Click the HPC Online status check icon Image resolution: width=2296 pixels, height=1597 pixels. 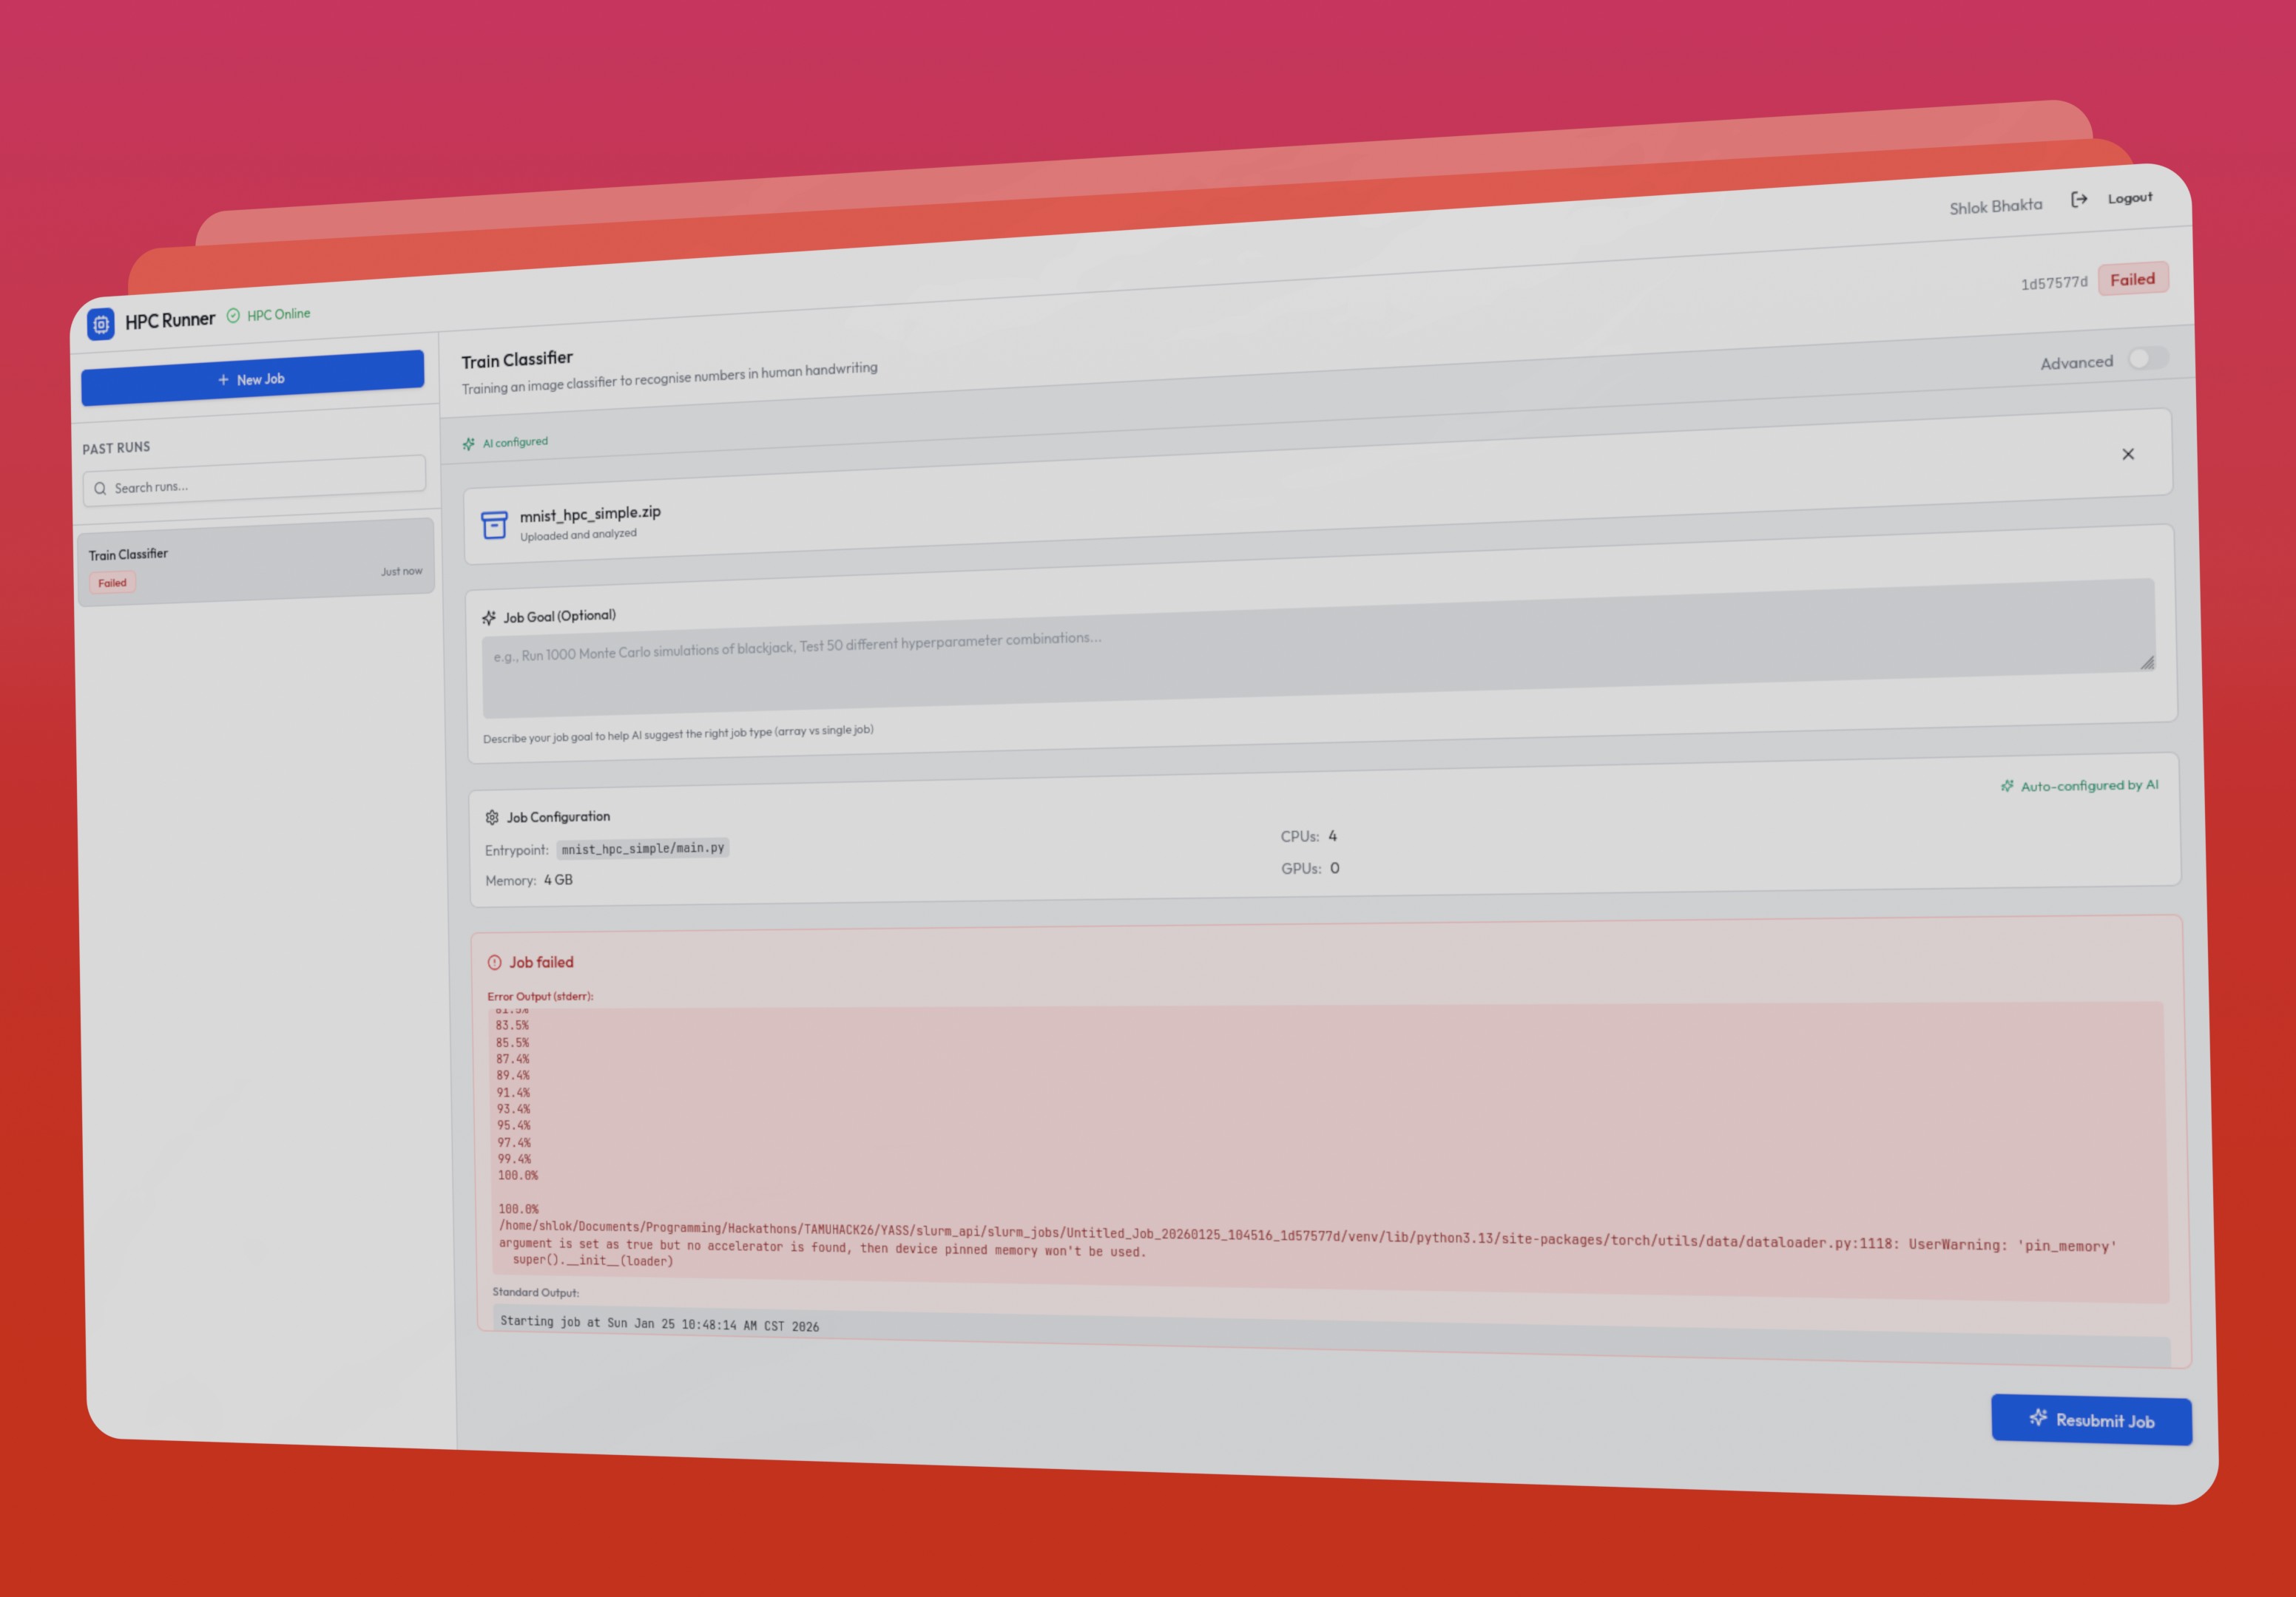point(233,316)
